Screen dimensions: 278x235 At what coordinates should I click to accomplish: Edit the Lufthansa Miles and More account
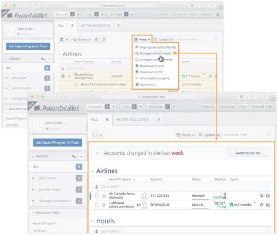coord(268,205)
